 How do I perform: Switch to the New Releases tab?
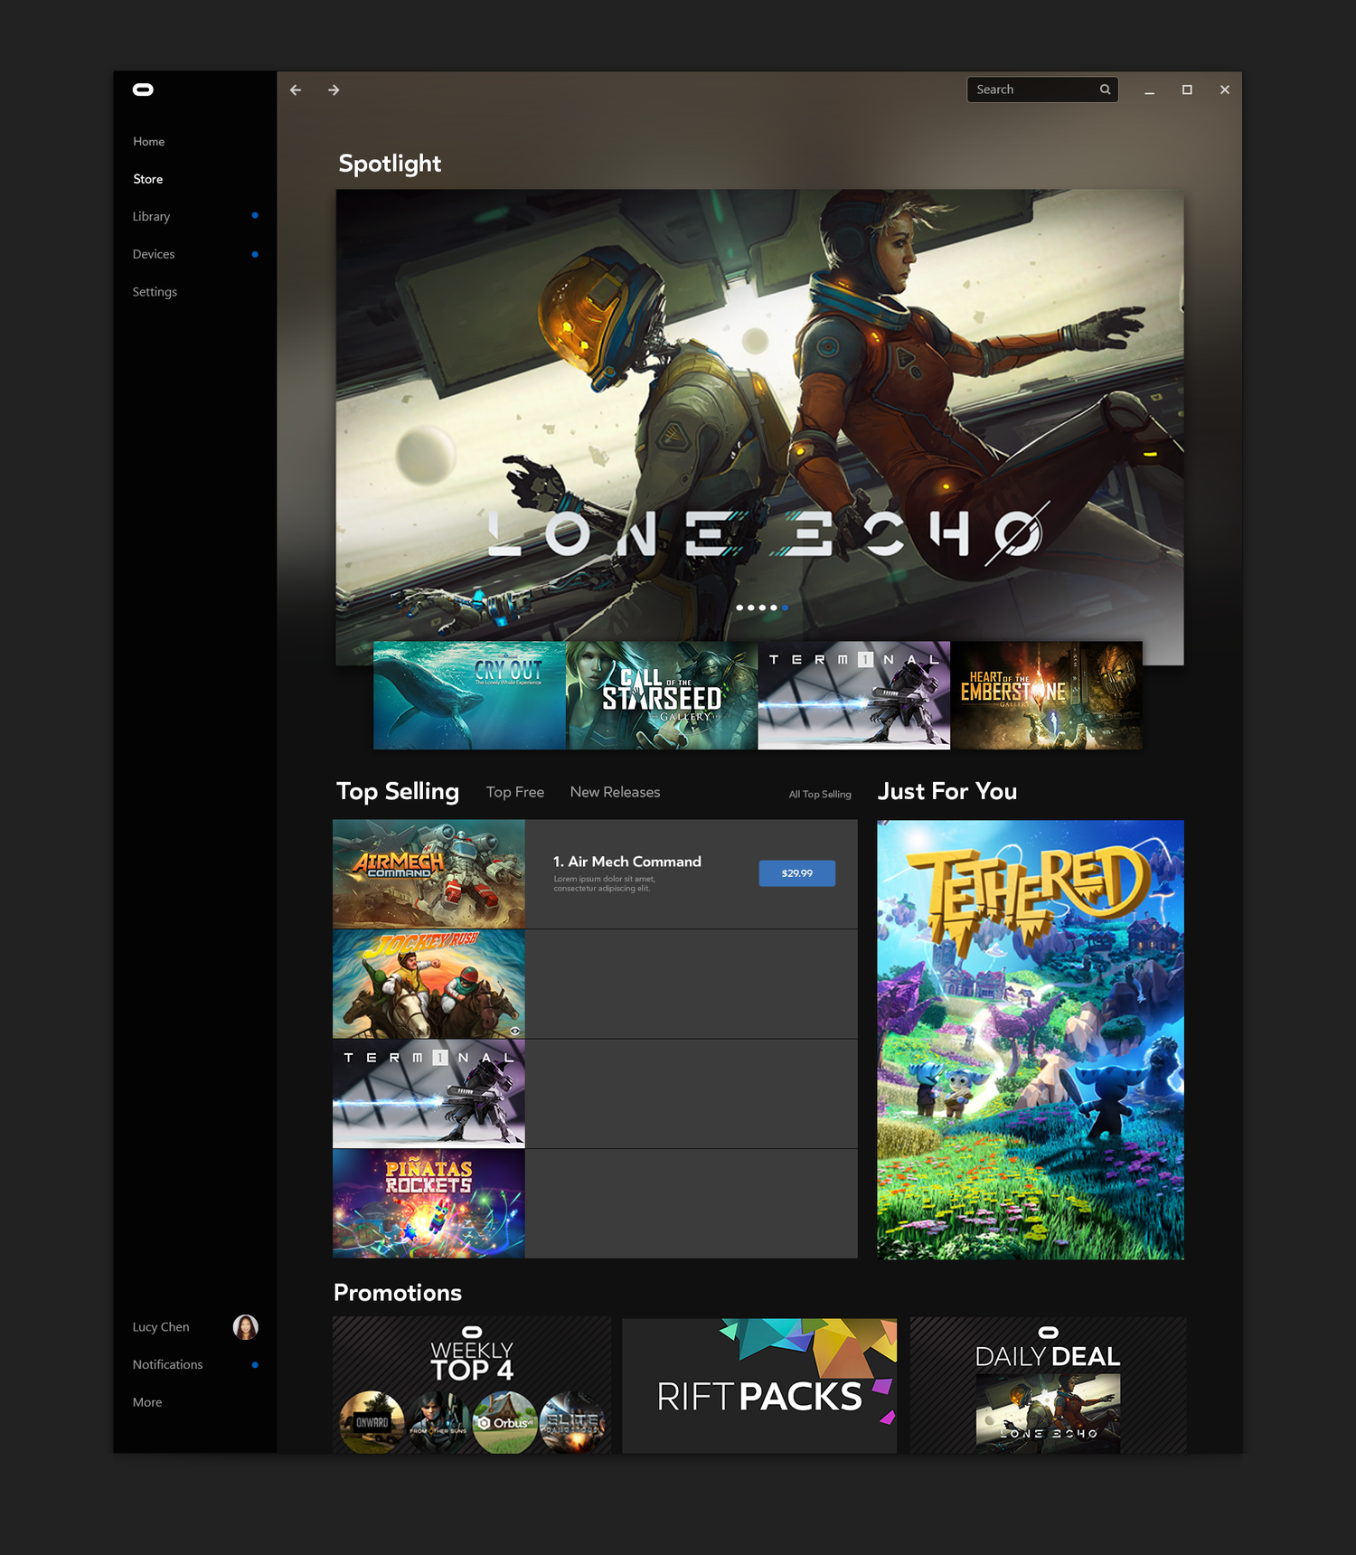click(615, 792)
